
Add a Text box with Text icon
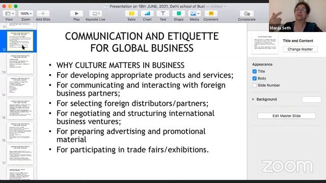tap(163, 14)
